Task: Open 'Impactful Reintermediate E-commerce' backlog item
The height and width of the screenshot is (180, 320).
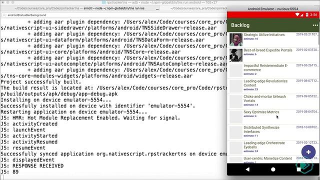Action: tap(273, 70)
